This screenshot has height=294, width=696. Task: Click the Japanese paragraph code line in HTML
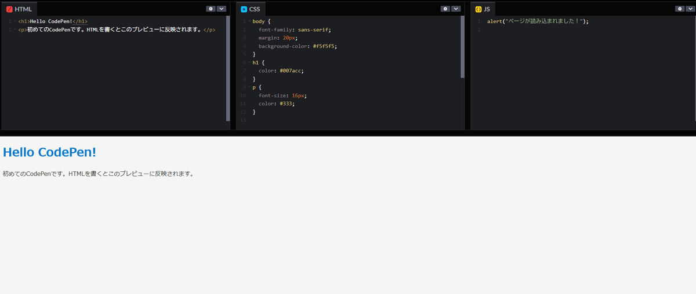(x=117, y=30)
